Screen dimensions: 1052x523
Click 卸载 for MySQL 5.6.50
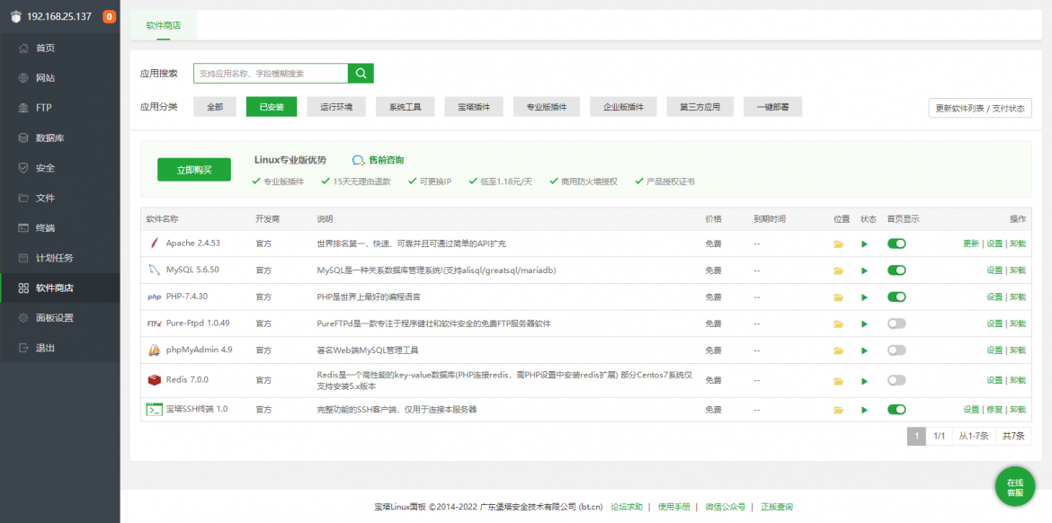pyautogui.click(x=1018, y=270)
